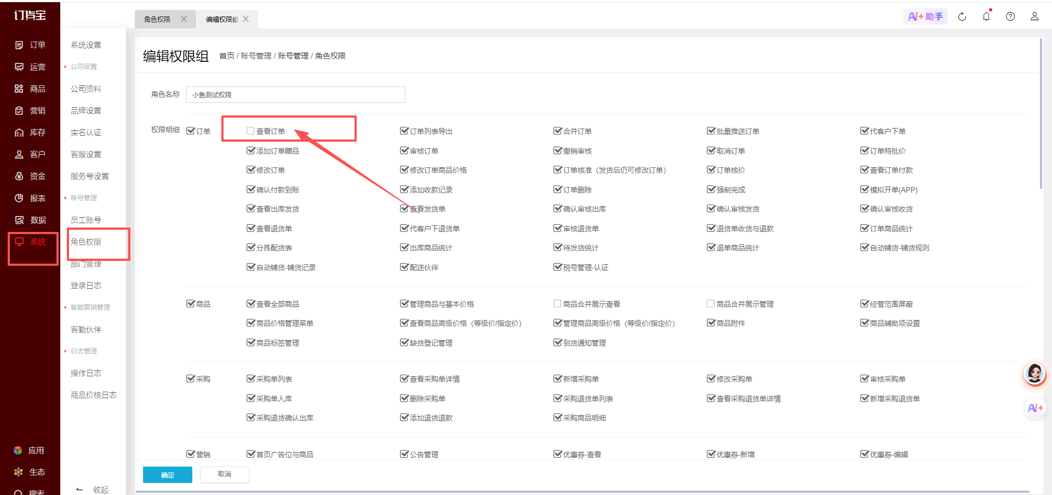Viewport: 1052px width, 495px height.
Task: Collapse the sidebar with 收起
Action: [x=92, y=490]
